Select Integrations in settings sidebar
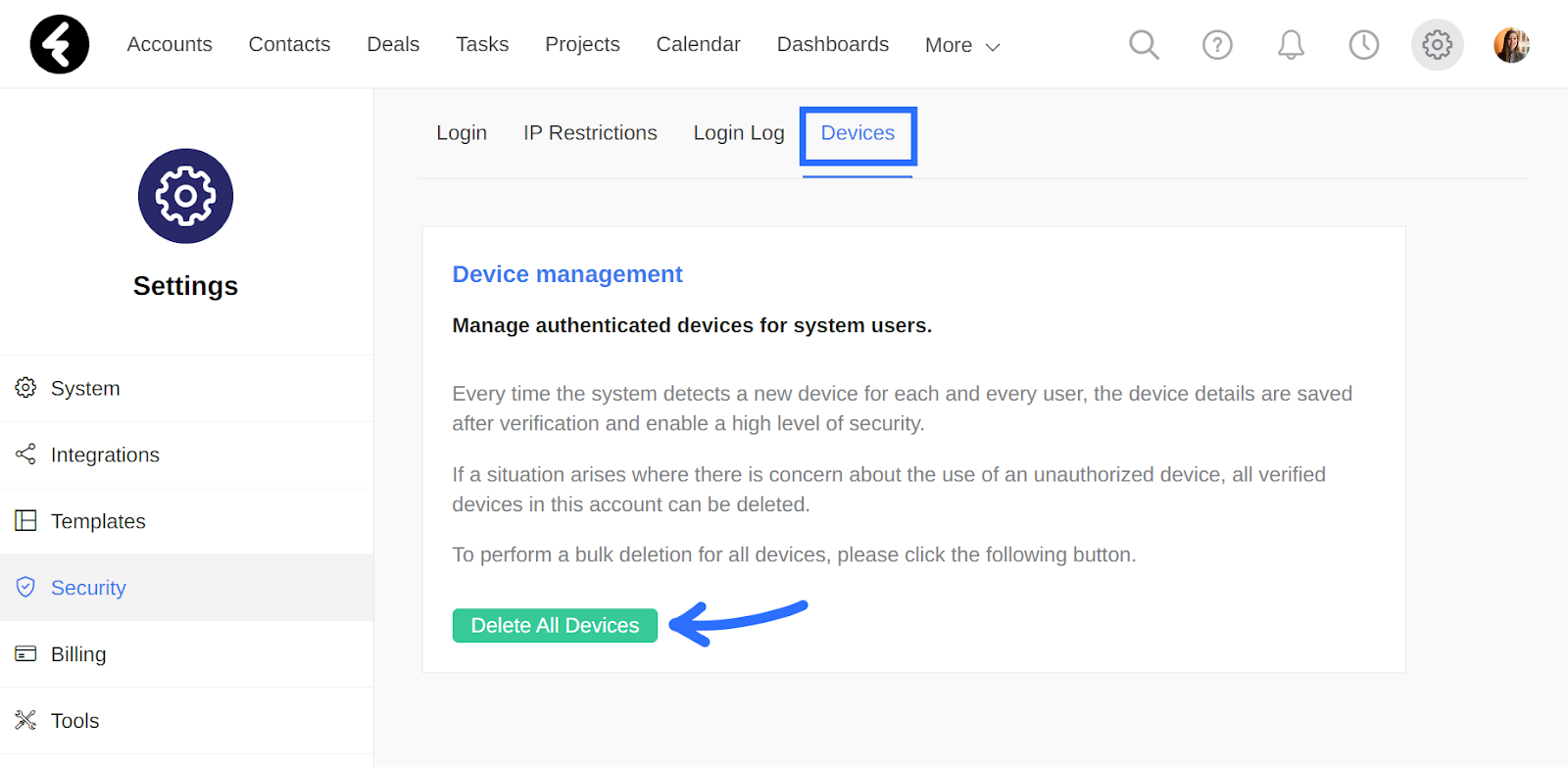Image resolution: width=1568 pixels, height=767 pixels. (186, 455)
